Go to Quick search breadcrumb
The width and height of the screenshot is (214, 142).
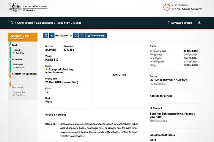[x=25, y=23]
